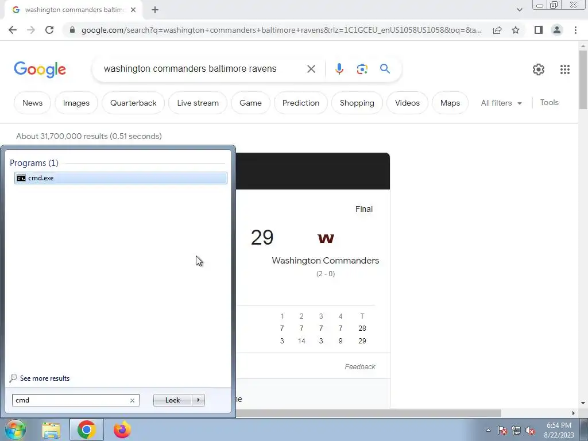Viewport: 588px width, 441px height.
Task: Open the tab search chevron in Chrome's title bar
Action: pyautogui.click(x=519, y=10)
